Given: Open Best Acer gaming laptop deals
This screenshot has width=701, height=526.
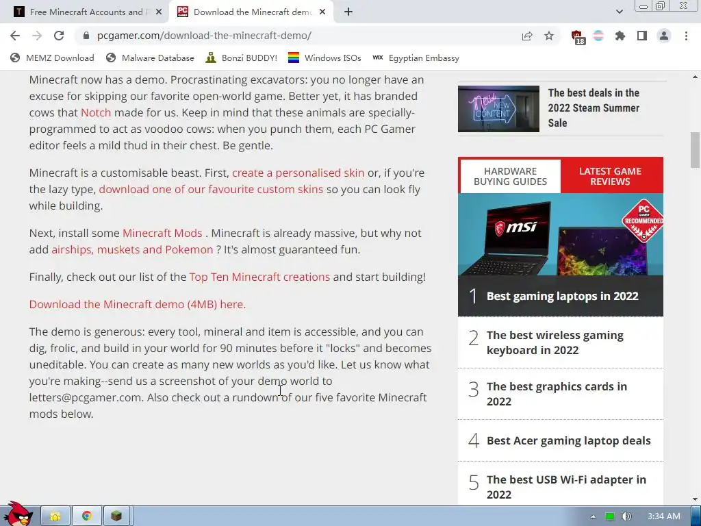Looking at the screenshot, I should coord(568,440).
